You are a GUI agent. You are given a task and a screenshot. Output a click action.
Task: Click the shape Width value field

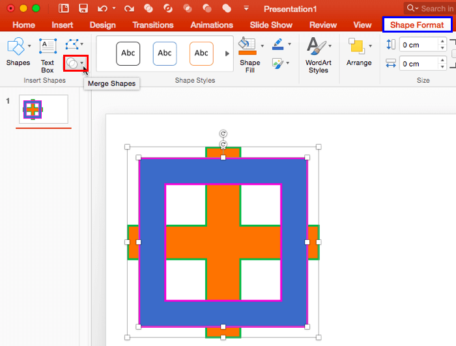click(419, 64)
